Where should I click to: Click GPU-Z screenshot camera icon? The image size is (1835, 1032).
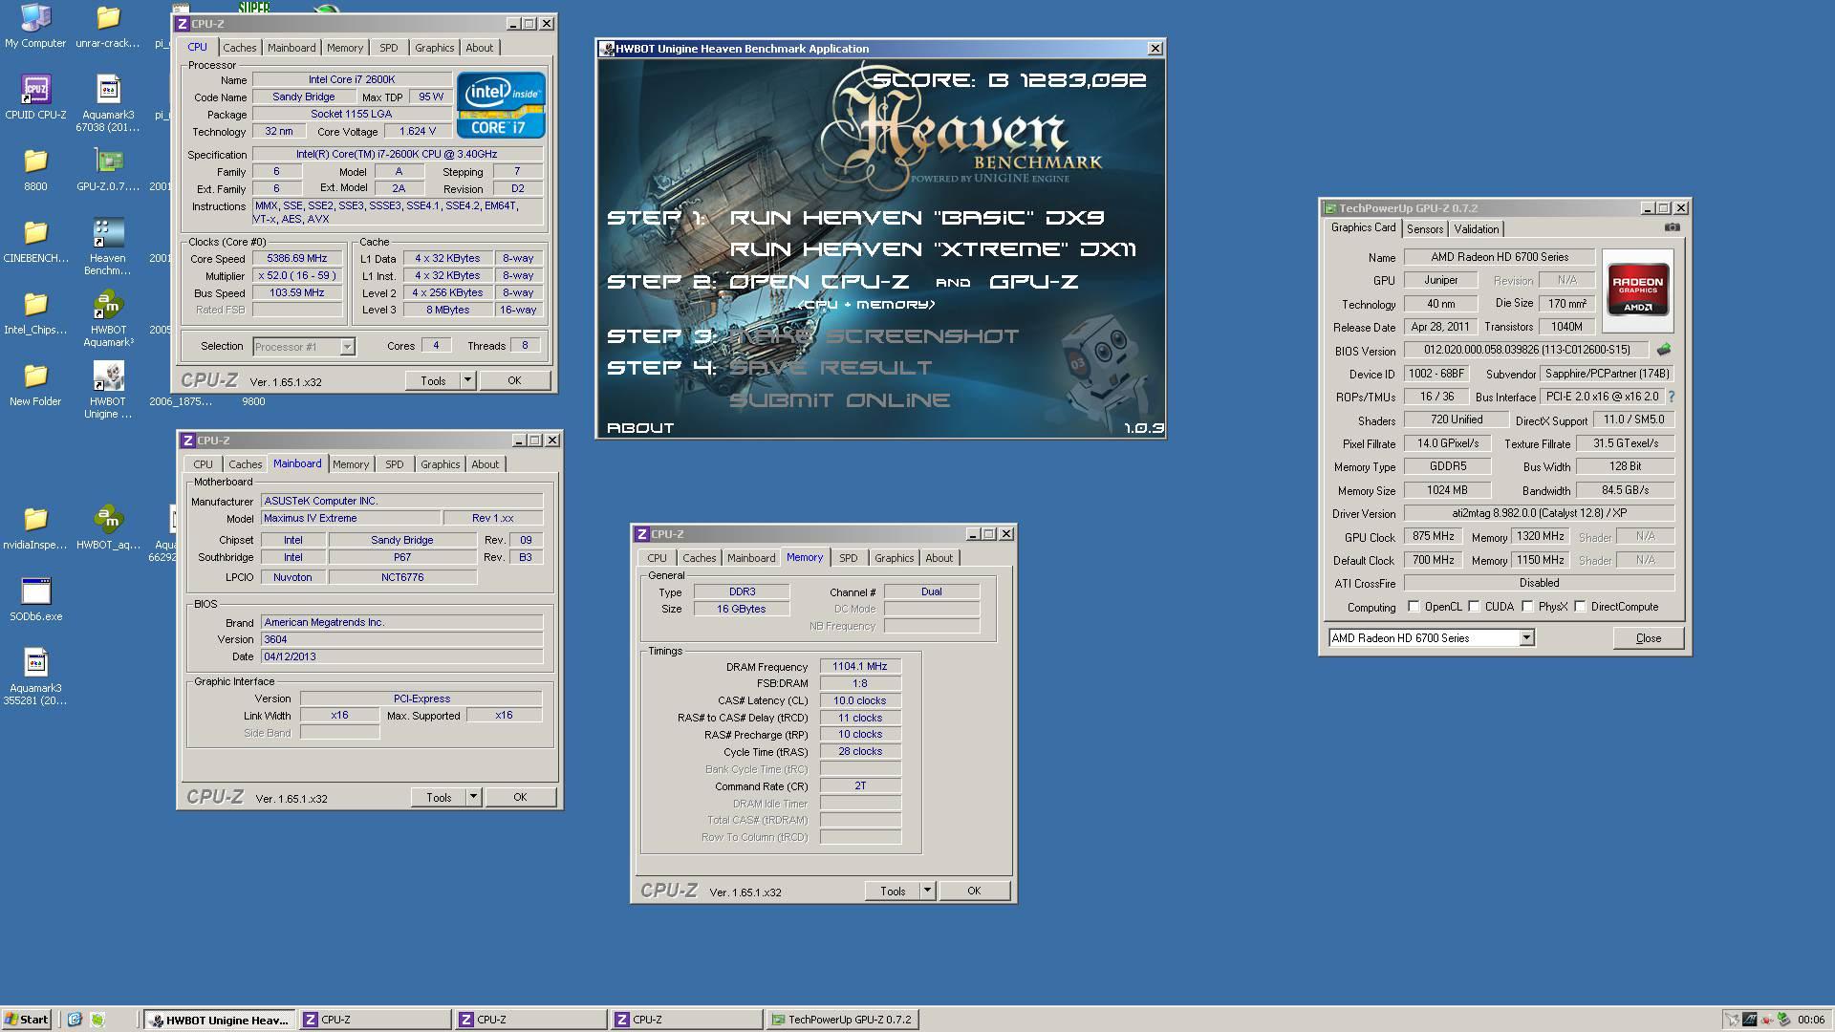(x=1672, y=227)
